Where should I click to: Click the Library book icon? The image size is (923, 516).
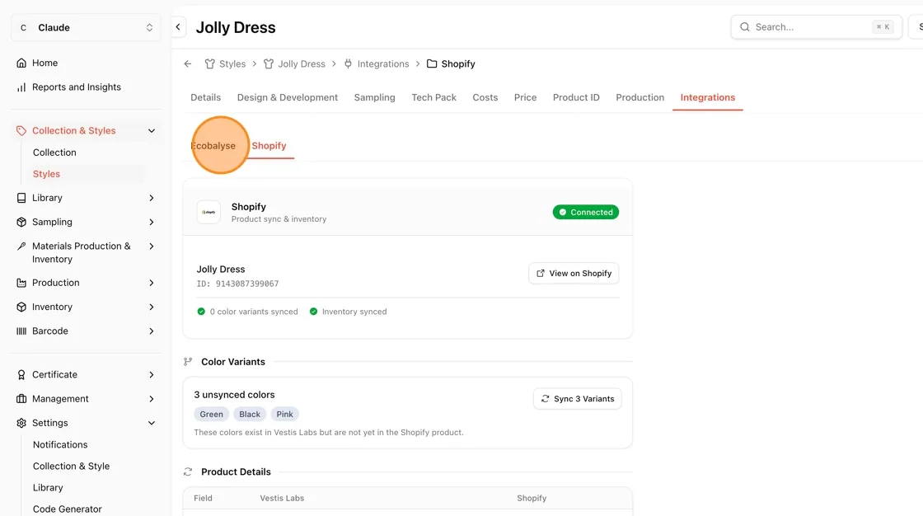21,198
